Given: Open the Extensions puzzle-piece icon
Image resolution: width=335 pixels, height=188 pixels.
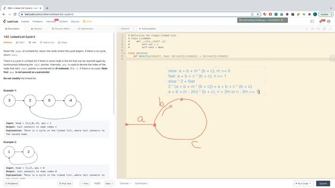Looking at the screenshot, I should (x=309, y=14).
